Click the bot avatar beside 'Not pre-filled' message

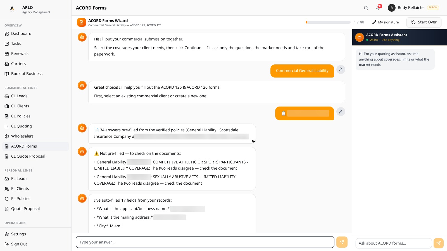tap(82, 151)
